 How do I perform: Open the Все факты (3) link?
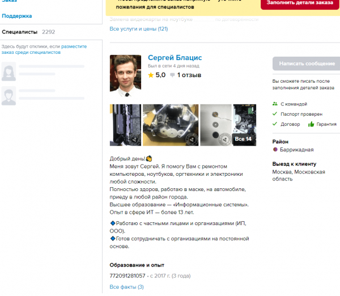pos(126,287)
